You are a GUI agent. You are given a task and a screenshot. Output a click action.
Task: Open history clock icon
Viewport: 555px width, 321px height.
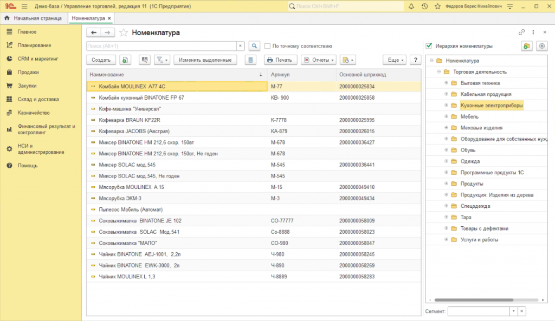[x=424, y=6]
